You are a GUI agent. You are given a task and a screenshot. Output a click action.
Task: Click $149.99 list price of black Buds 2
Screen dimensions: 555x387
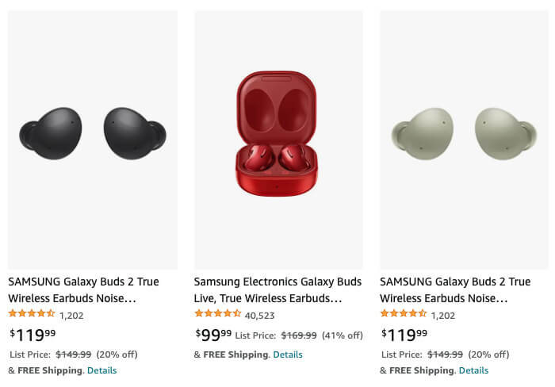pos(73,354)
